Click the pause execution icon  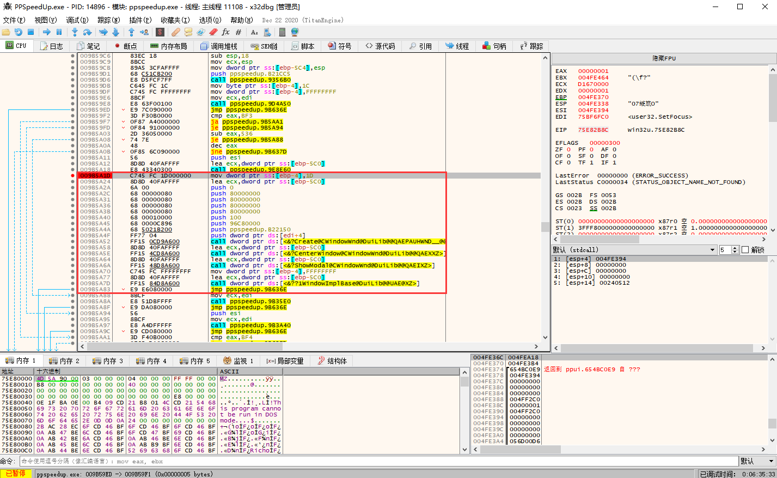(59, 32)
